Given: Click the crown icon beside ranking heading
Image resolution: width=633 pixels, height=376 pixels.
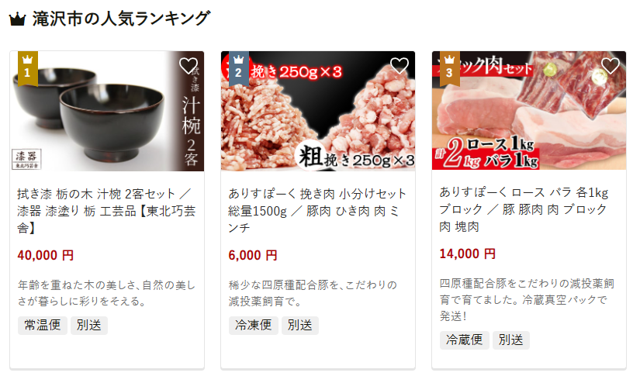Looking at the screenshot, I should pyautogui.click(x=17, y=19).
